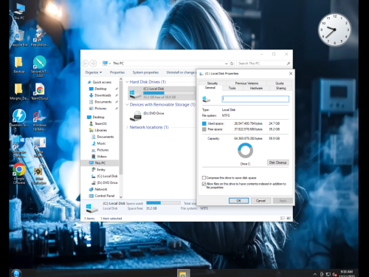Select the (D:) DVD Drive item
This screenshot has width=369, height=277.
(147, 115)
